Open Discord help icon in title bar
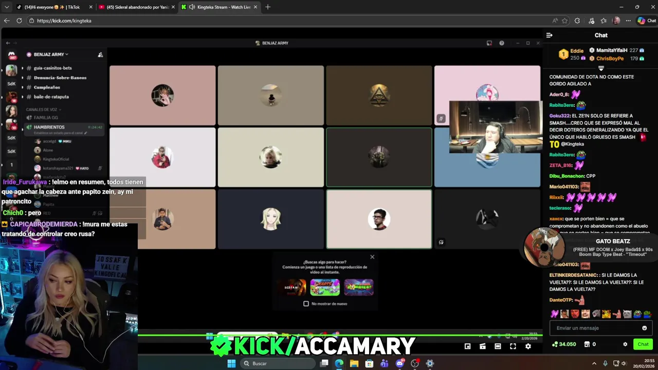Screen dimensions: 658x370 502,43
